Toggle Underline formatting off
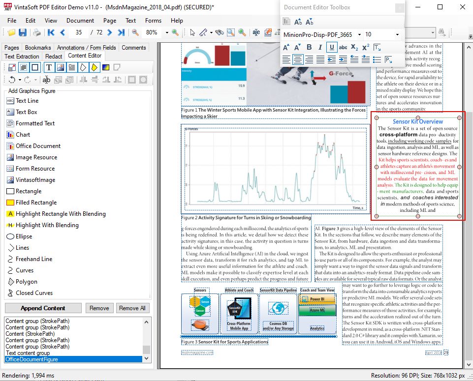The height and width of the screenshot is (381, 473). click(332, 47)
